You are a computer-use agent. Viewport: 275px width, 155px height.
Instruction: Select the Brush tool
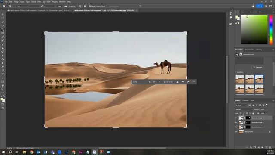[x=3, y=44]
